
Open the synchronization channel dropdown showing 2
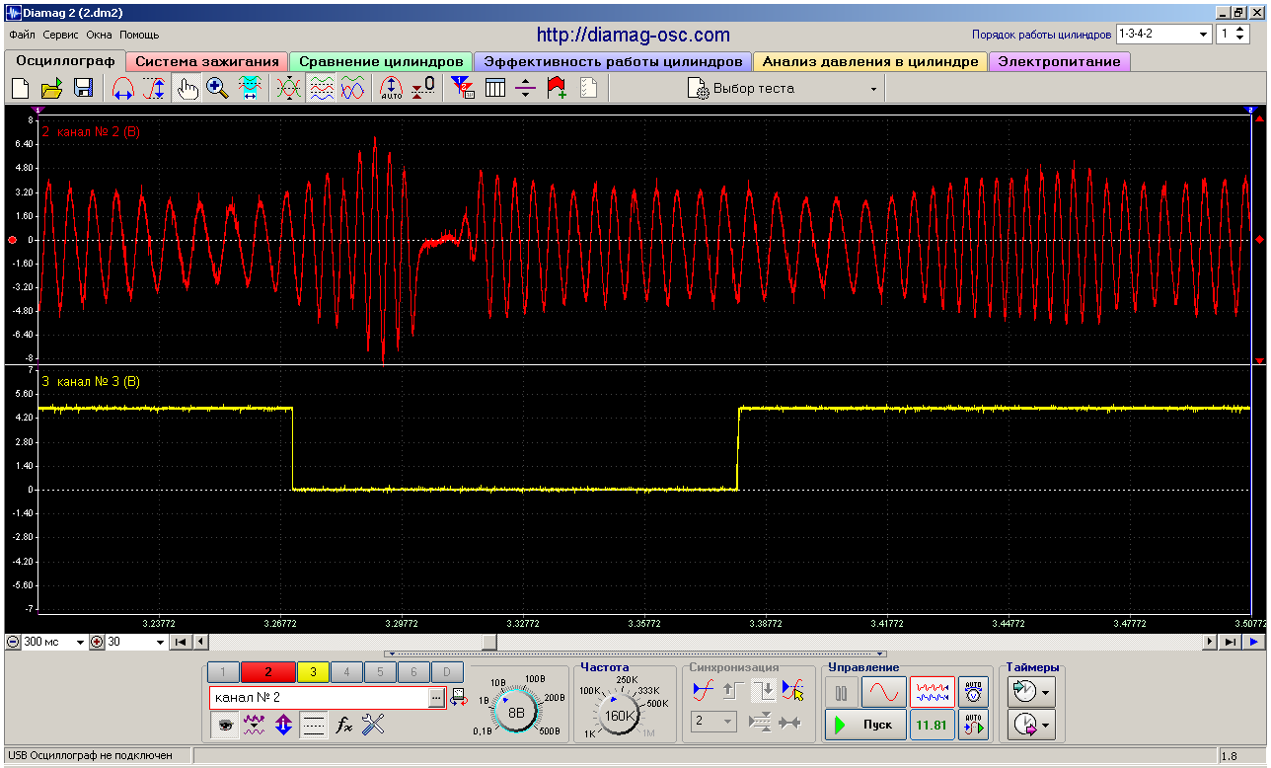[714, 722]
